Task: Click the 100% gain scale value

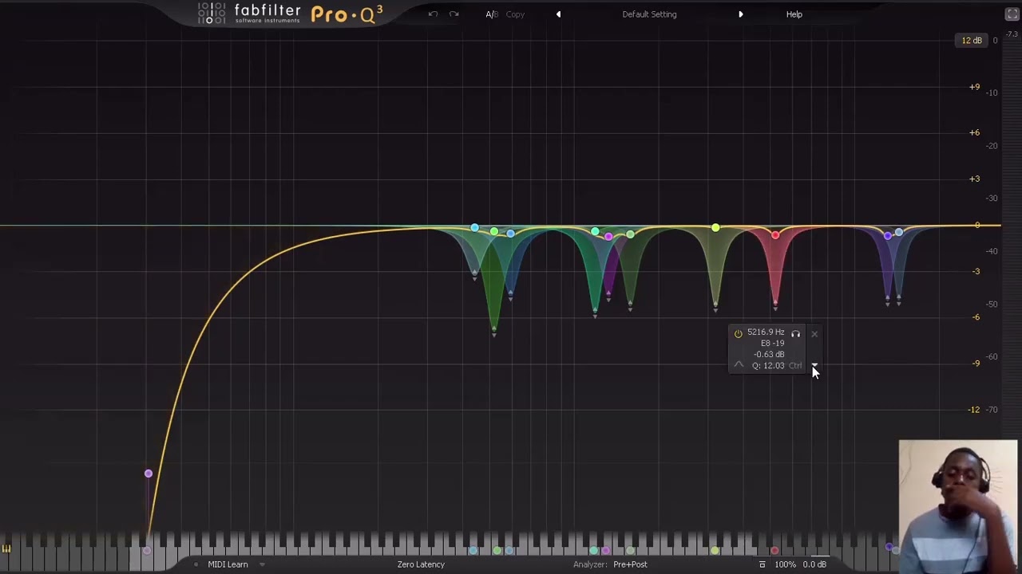Action: [785, 564]
